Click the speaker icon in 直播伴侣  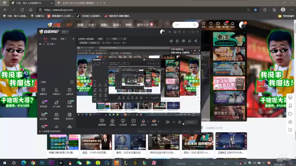[154, 121]
